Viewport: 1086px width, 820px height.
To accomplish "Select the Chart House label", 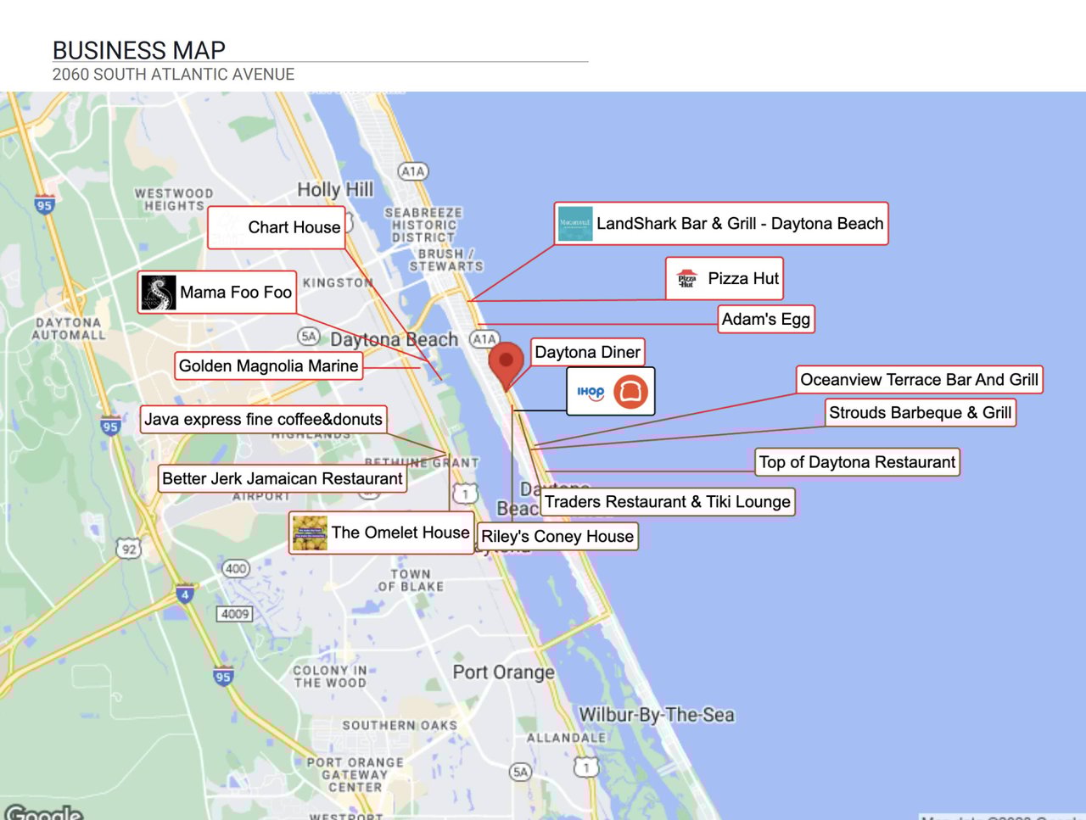I will [x=294, y=227].
